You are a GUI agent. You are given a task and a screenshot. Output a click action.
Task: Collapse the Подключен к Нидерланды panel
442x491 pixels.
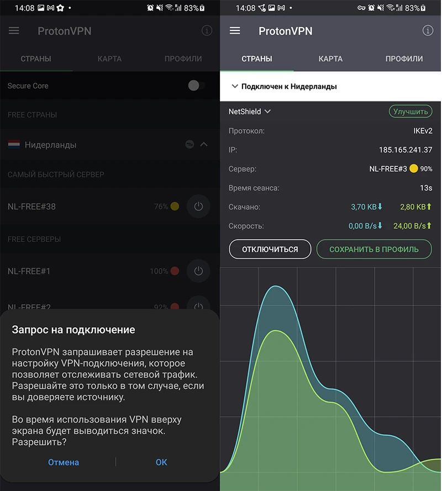click(x=235, y=86)
